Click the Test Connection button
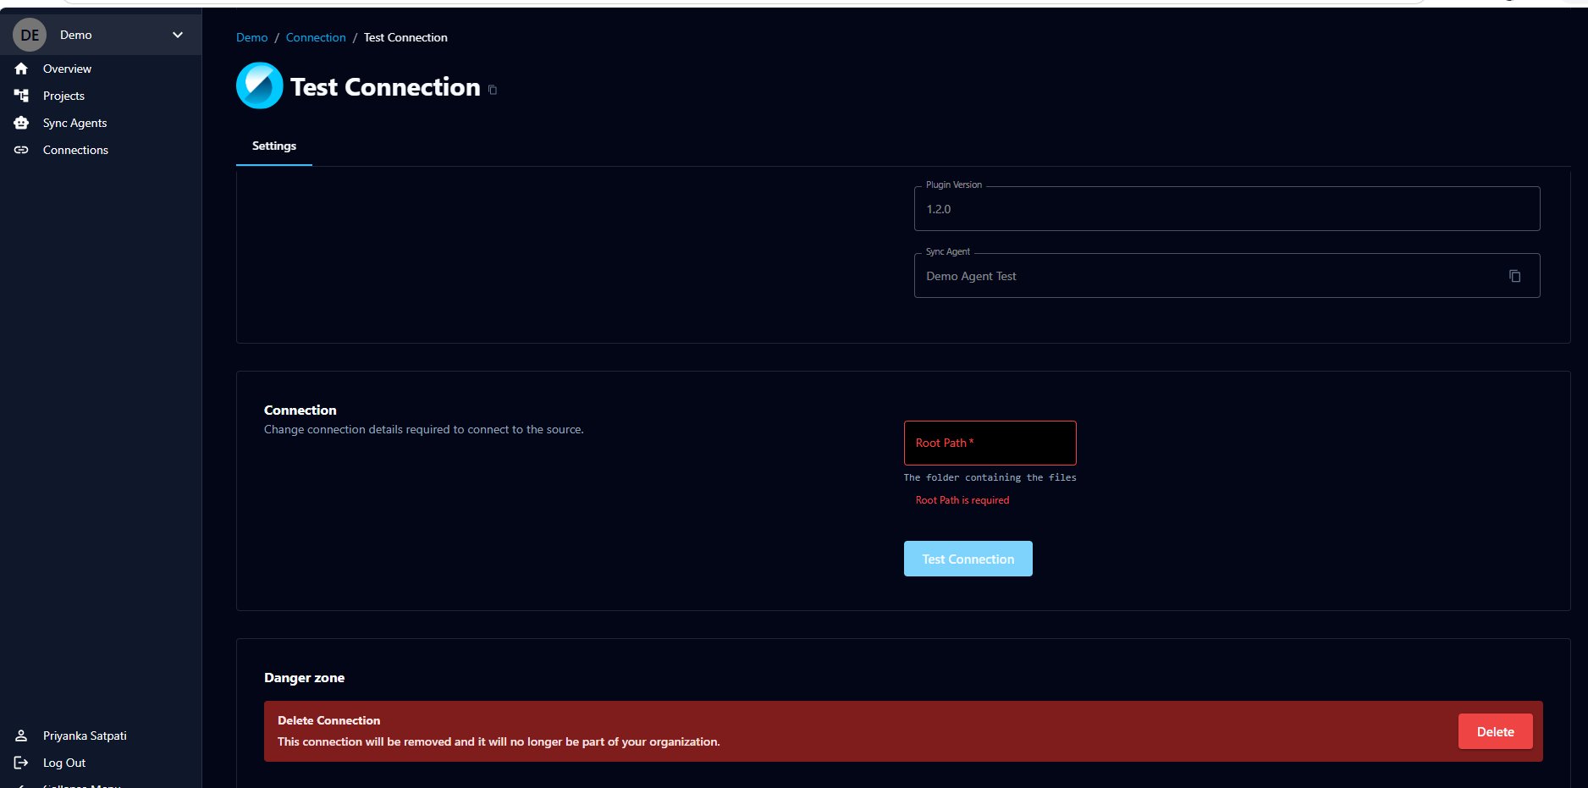The image size is (1588, 788). coord(968,559)
